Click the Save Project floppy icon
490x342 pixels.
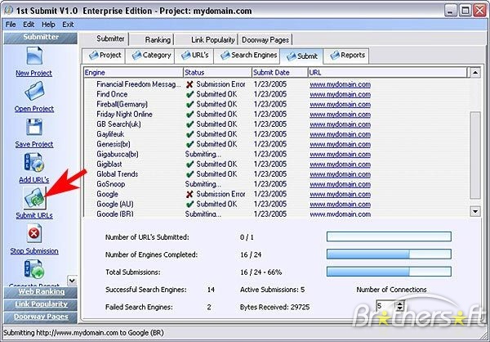click(x=34, y=127)
